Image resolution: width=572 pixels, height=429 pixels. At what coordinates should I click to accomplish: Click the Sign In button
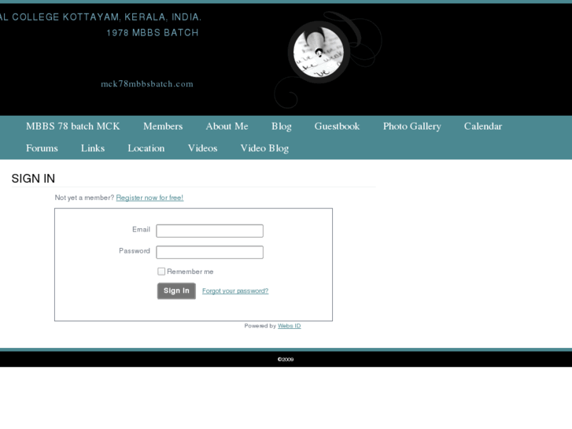176,291
